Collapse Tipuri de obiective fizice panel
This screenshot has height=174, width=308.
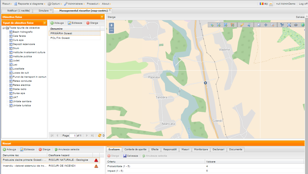45,23
